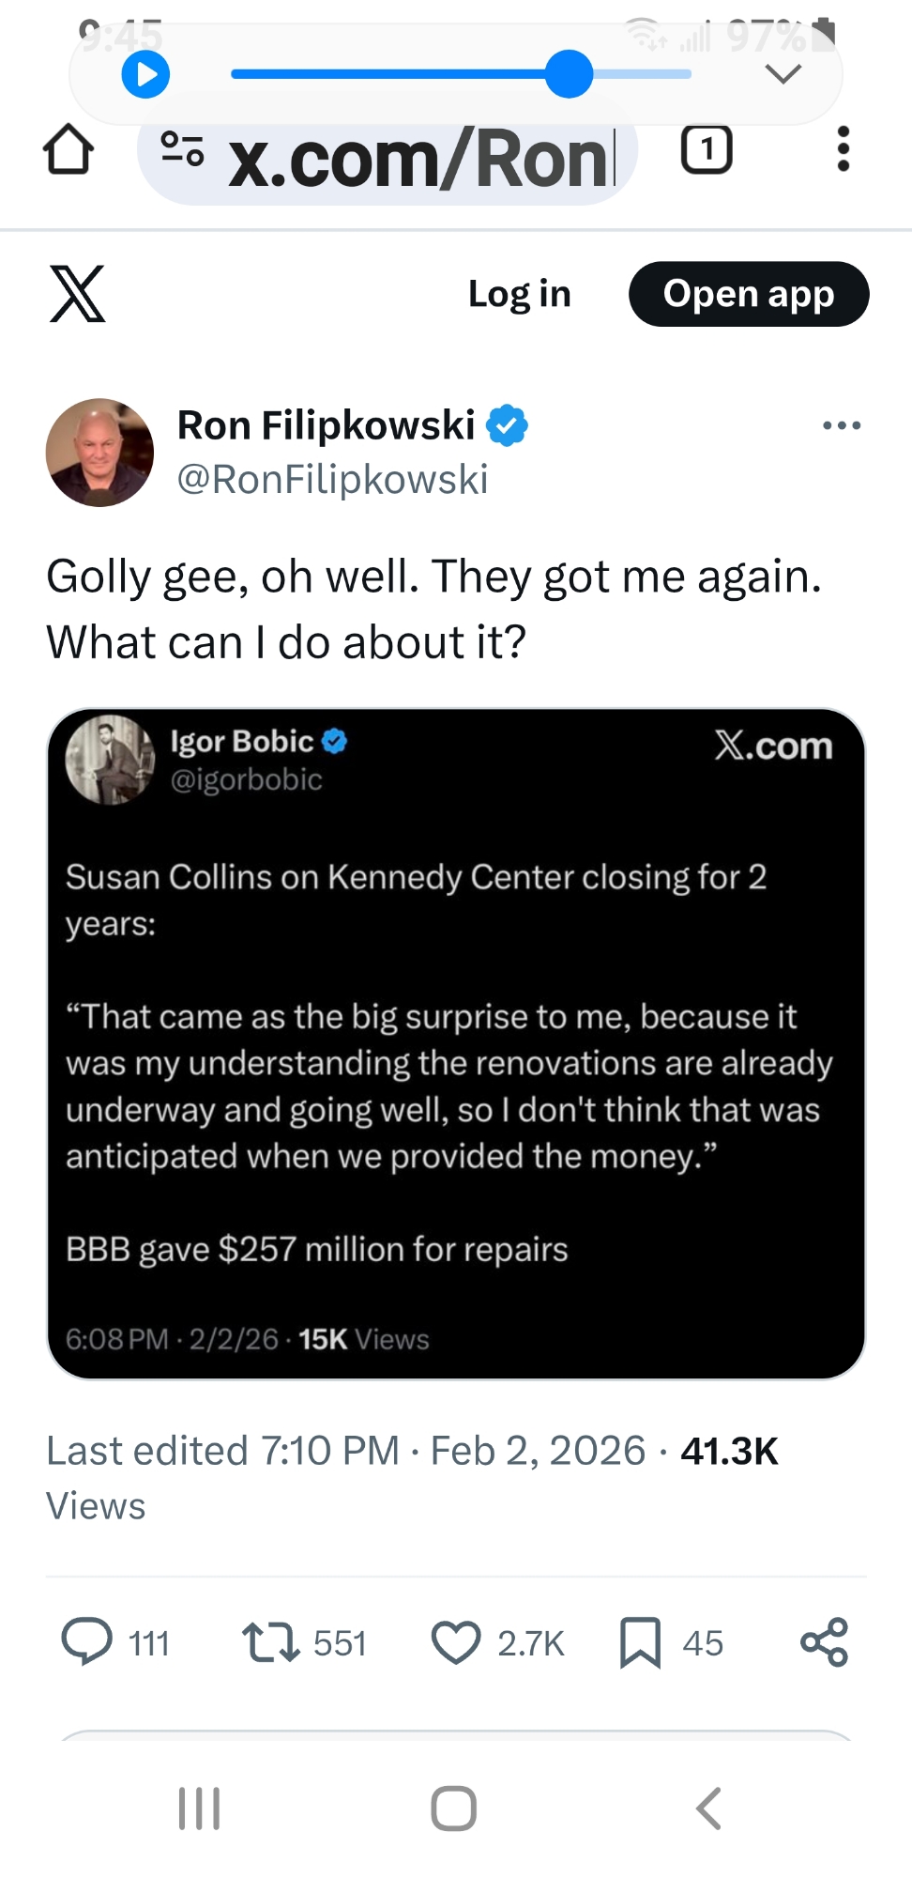The image size is (912, 1878).
Task: Open the site settings icon in address bar
Action: click(182, 149)
